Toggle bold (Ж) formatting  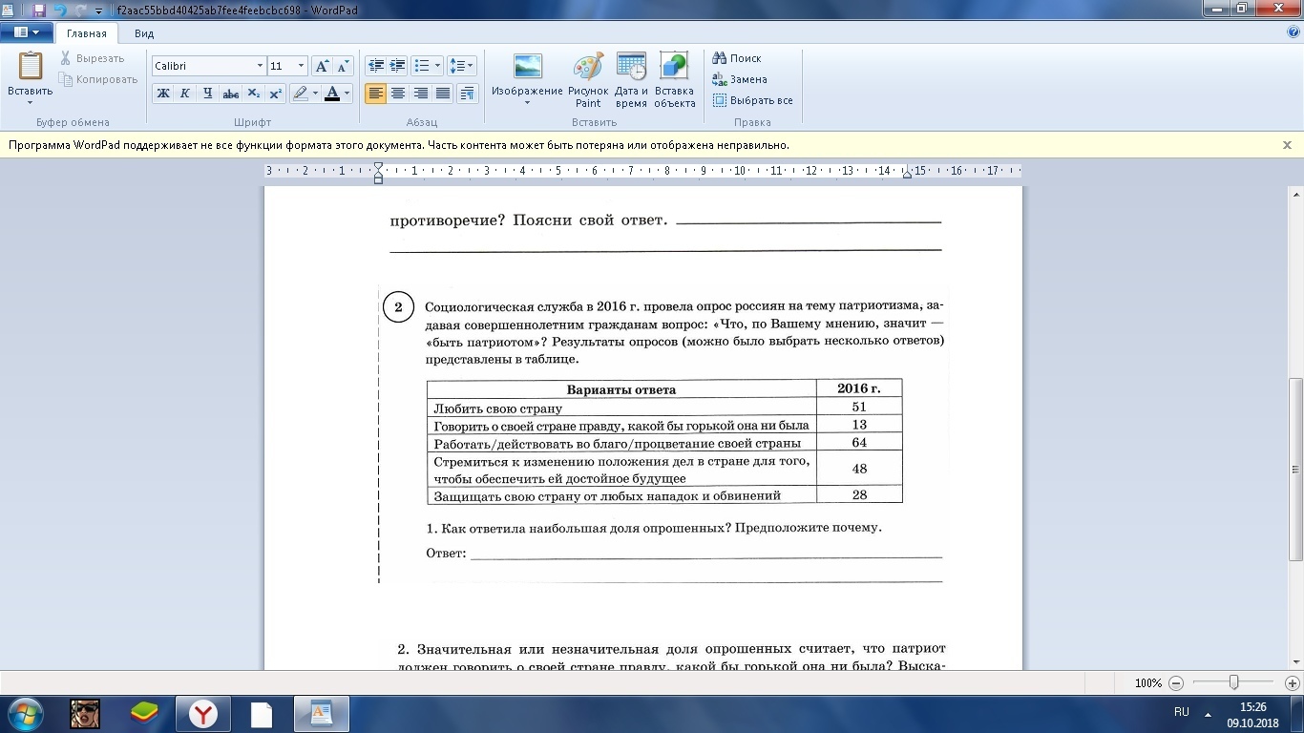163,94
